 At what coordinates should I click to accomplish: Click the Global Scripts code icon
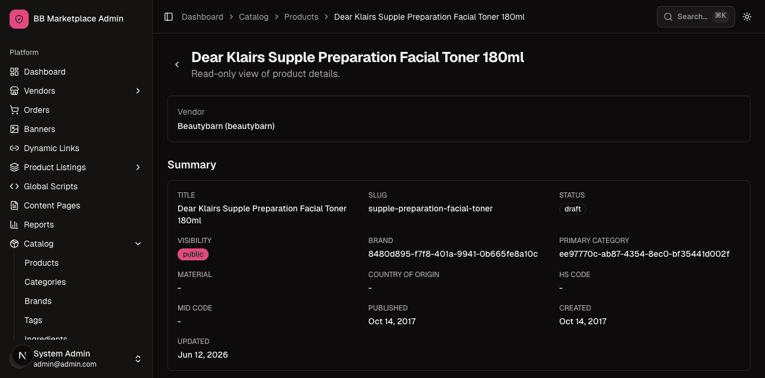pos(14,186)
